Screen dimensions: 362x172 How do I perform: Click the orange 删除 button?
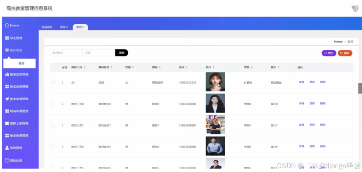345,53
